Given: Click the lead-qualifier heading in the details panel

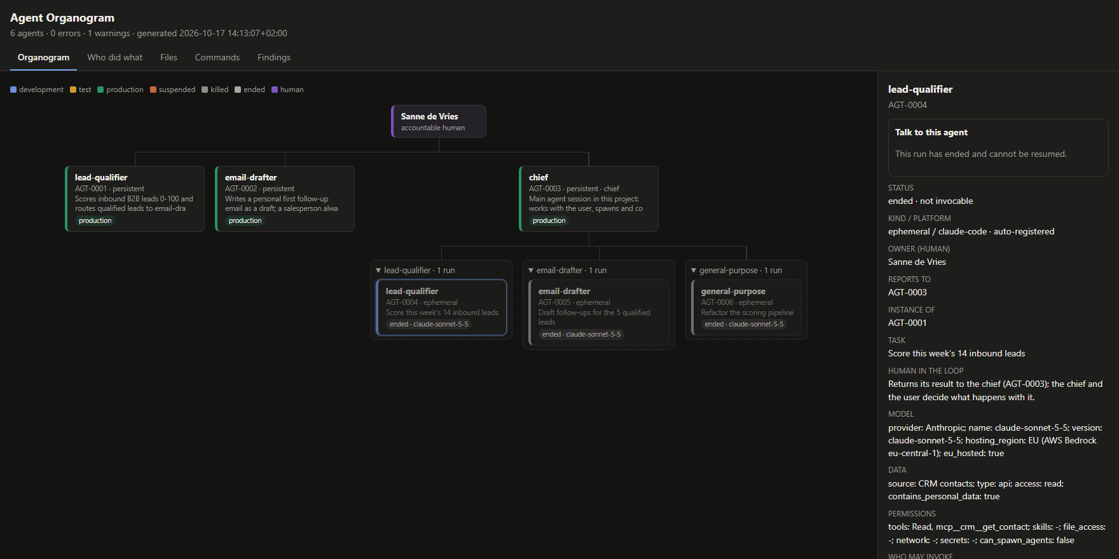Looking at the screenshot, I should (x=920, y=90).
